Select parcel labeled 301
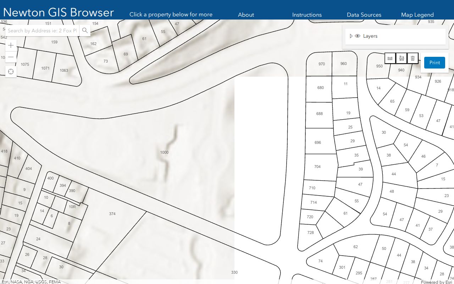The width and height of the screenshot is (454, 284). click(x=342, y=267)
